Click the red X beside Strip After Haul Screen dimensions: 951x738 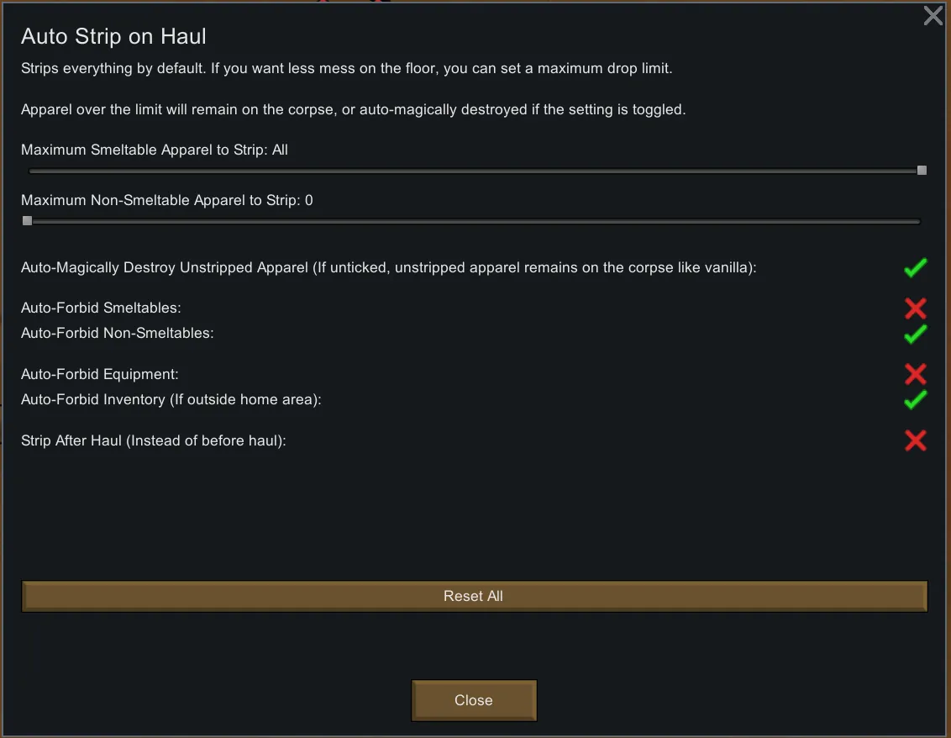(915, 440)
